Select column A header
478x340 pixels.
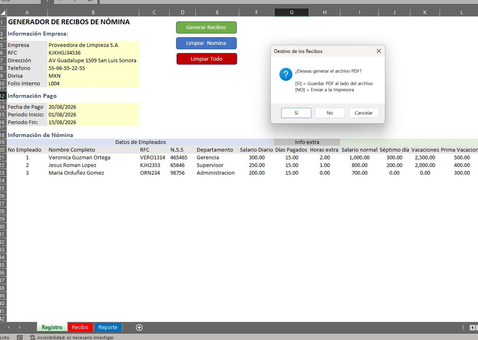pos(27,13)
